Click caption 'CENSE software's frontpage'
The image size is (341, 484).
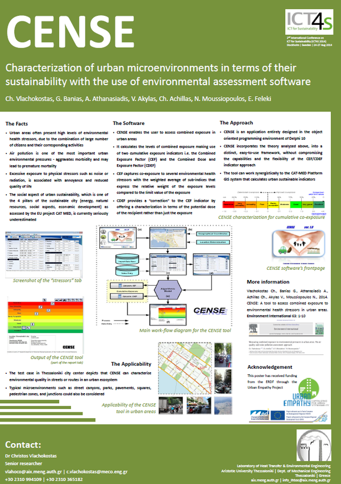296,268
